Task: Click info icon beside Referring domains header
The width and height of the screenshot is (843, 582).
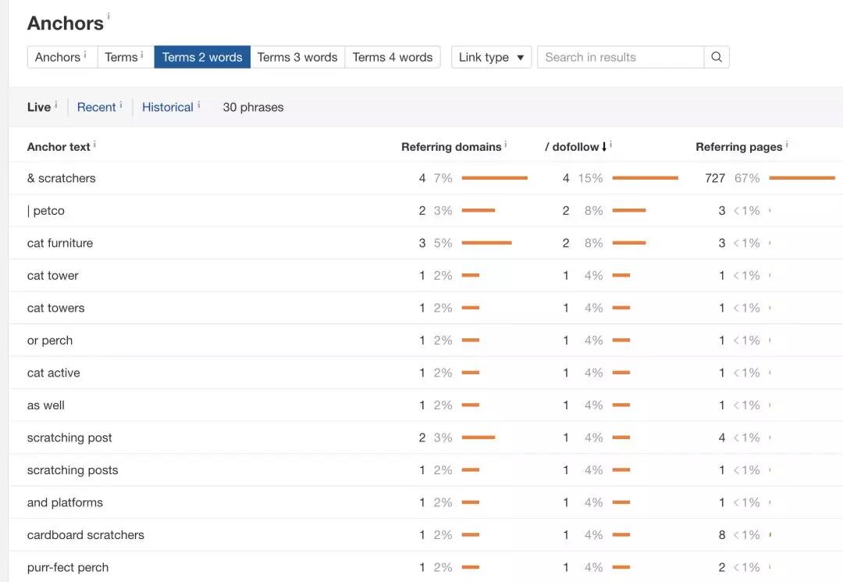Action: click(x=506, y=145)
